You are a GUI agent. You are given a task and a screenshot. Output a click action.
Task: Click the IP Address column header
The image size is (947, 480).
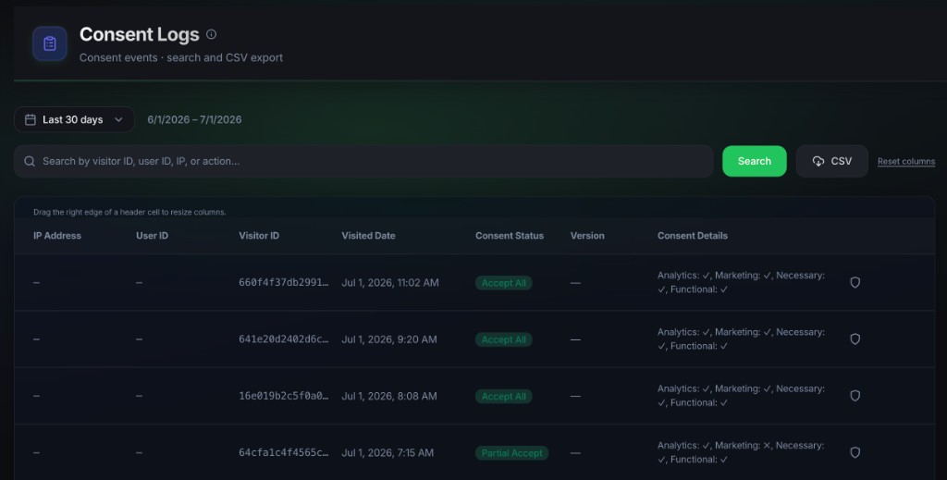(x=57, y=236)
